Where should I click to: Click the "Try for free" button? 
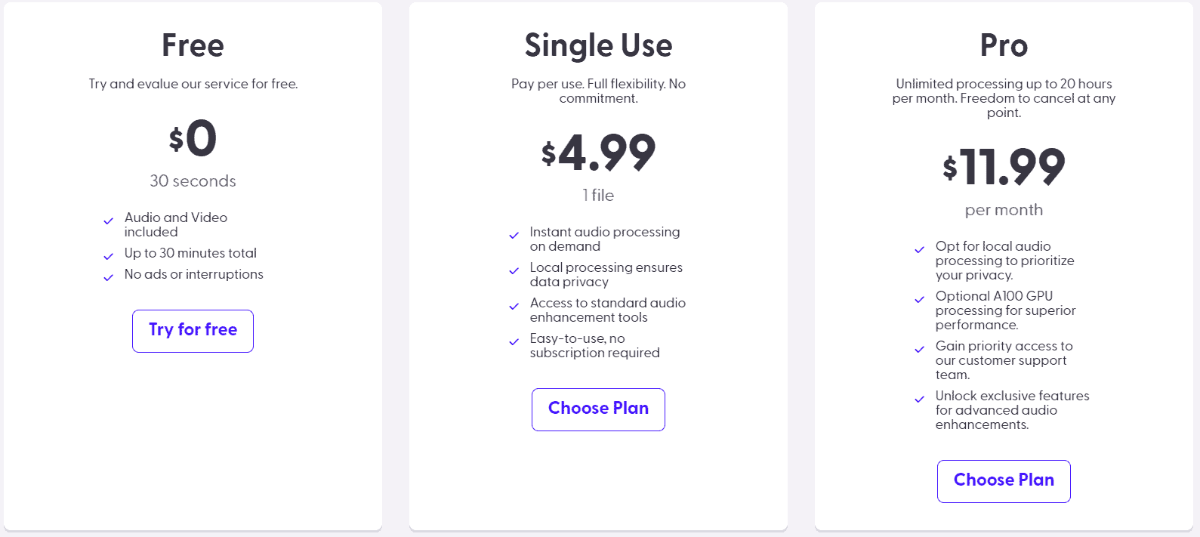[x=193, y=331]
